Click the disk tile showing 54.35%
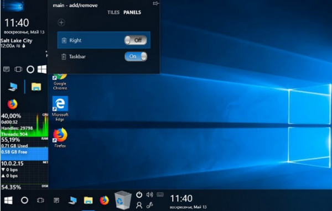The height and width of the screenshot is (211, 332). [x=24, y=187]
